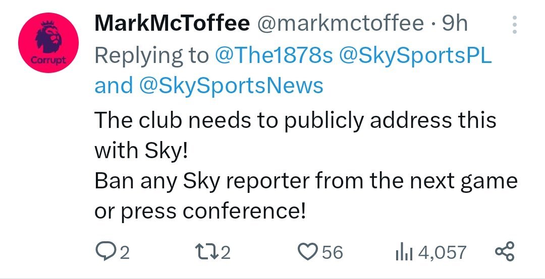
Task: Open the @markmctoffee handle
Action: coord(340,24)
